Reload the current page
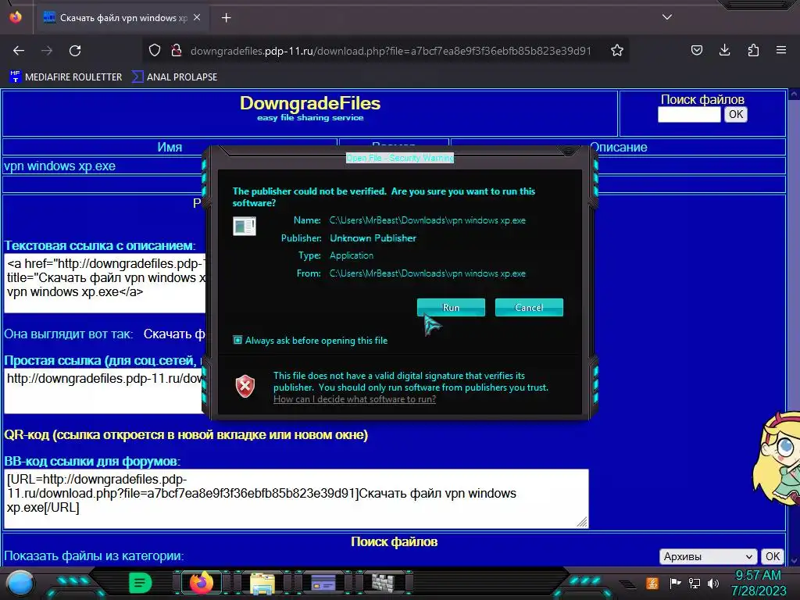The width and height of the screenshot is (800, 600). pyautogui.click(x=75, y=51)
